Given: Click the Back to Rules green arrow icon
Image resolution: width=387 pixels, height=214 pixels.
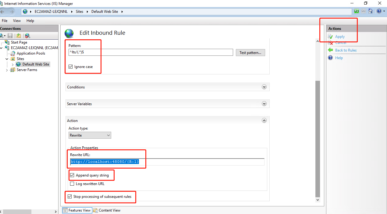Looking at the screenshot, I should [330, 50].
